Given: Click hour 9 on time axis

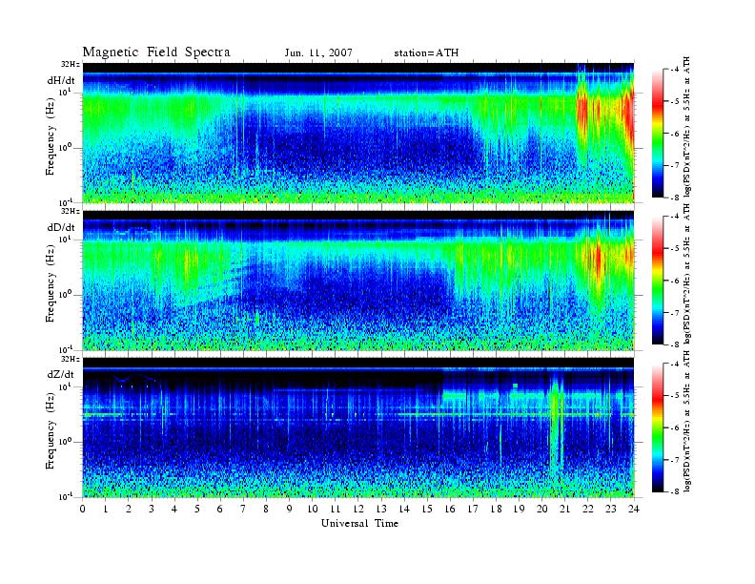Looking at the screenshot, I should click(290, 509).
